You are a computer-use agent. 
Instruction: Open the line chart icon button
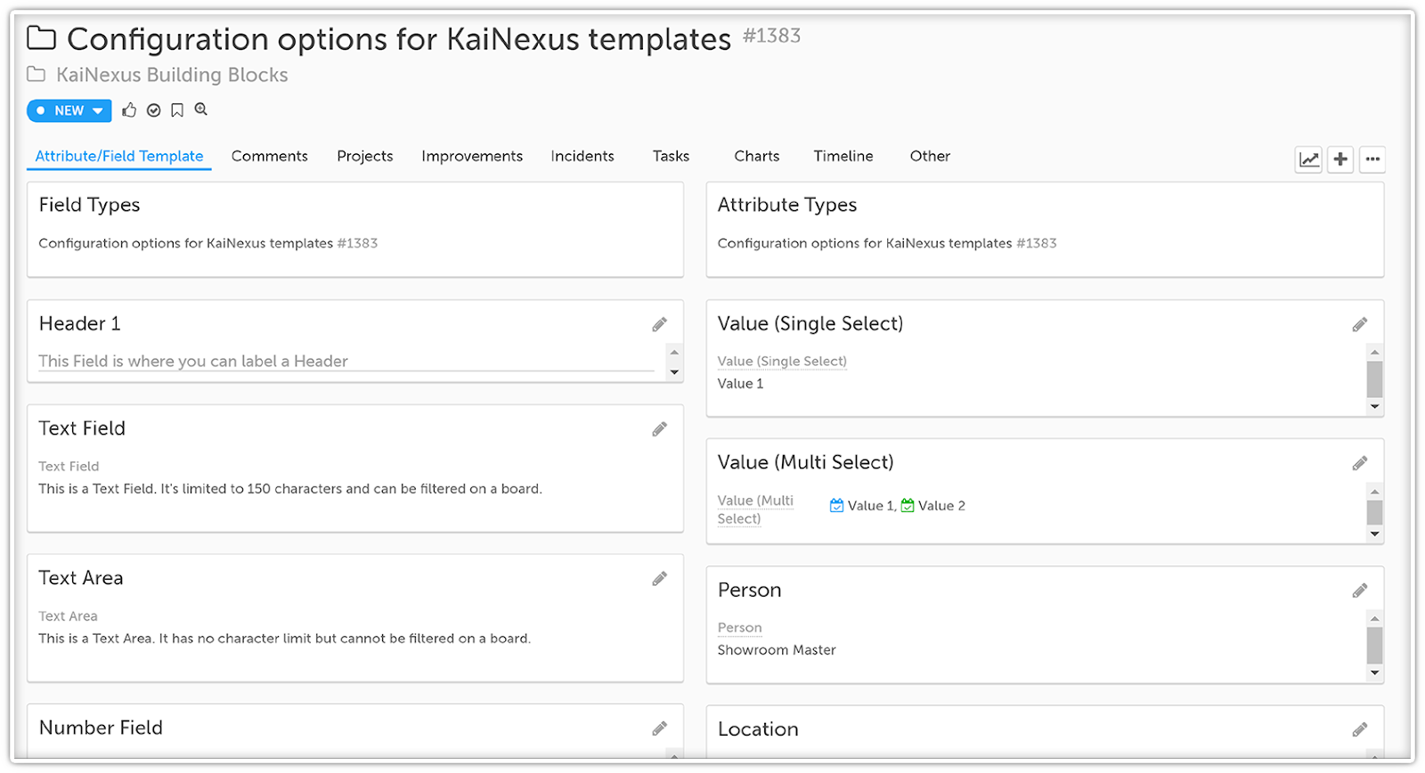tap(1308, 159)
